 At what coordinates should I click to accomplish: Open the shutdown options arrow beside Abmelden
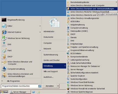58,86
